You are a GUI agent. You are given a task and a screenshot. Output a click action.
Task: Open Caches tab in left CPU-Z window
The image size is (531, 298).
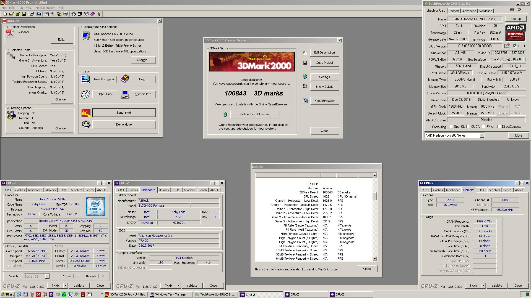point(20,190)
